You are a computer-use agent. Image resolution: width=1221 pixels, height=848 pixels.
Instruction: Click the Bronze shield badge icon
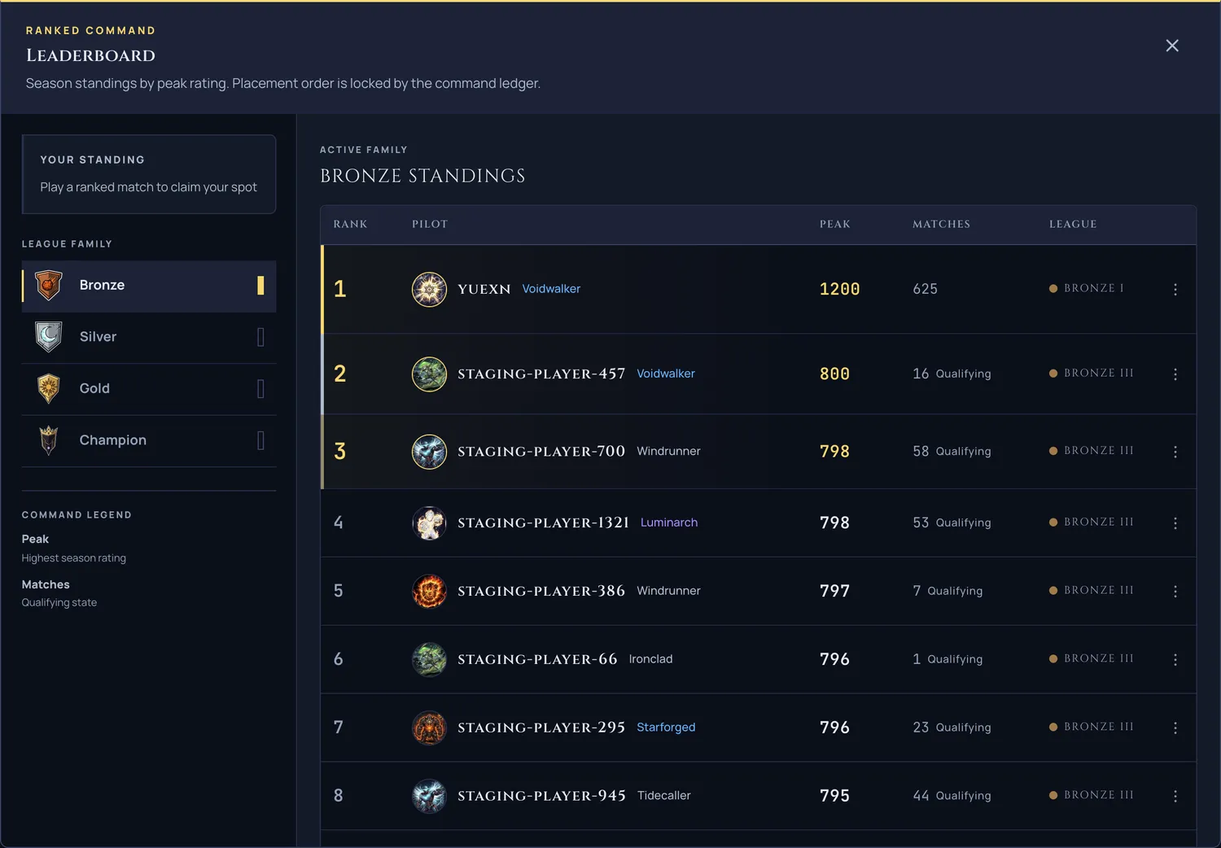[x=49, y=286]
